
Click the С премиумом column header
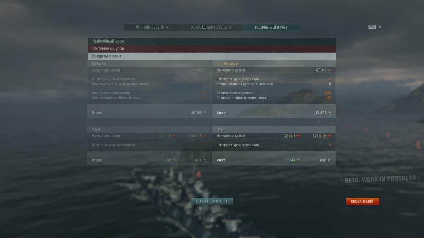pos(227,63)
